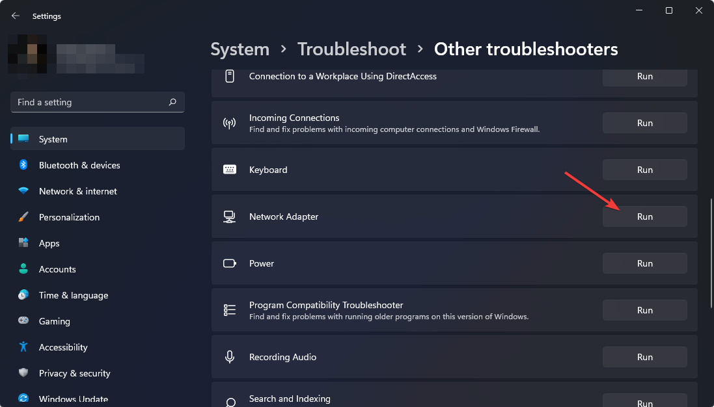The height and width of the screenshot is (407, 714).
Task: Click the search magnifier in Find a setting
Action: pos(172,102)
